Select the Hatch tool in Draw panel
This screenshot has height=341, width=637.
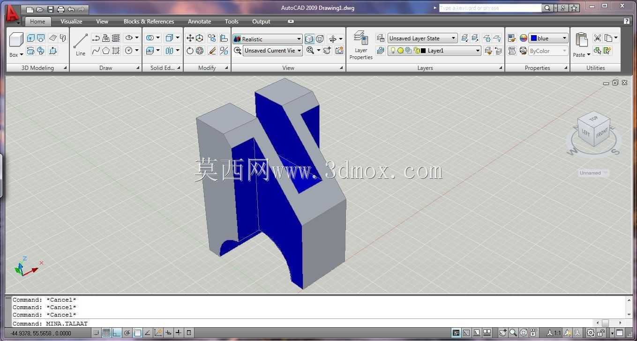pos(116,51)
